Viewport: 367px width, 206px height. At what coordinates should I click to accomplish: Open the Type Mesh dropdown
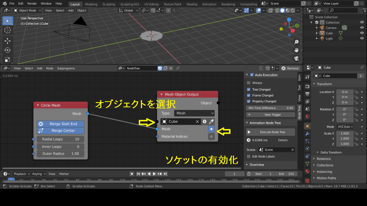[194, 113]
